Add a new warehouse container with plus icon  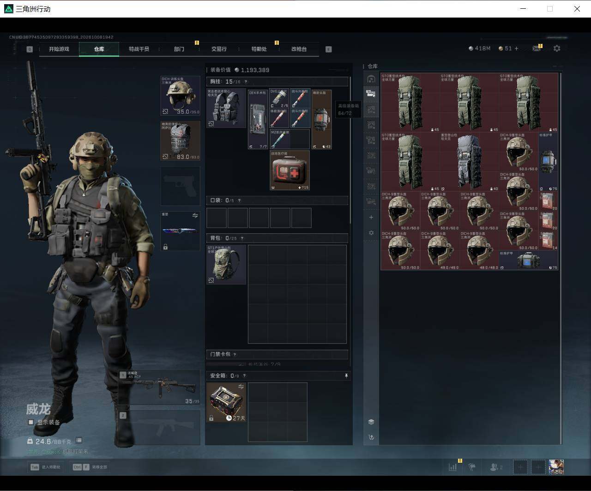coord(371,217)
